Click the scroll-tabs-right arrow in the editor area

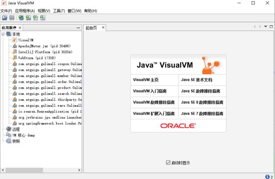260,27
